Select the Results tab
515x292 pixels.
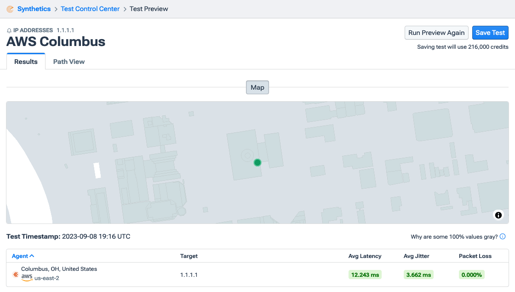point(25,61)
